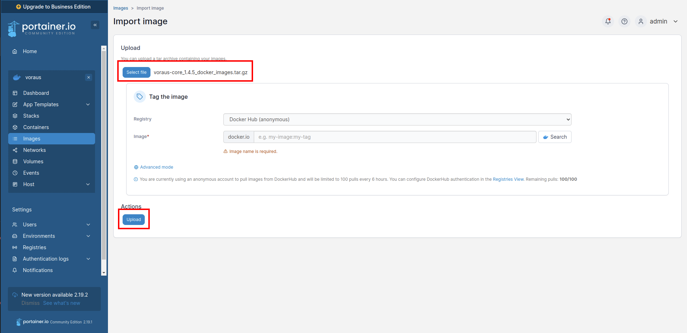Open the Networks section
Screen dimensions: 687x333
(x=34, y=150)
